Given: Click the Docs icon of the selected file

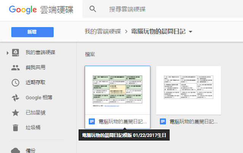Looking at the screenshot, I should point(92,122).
